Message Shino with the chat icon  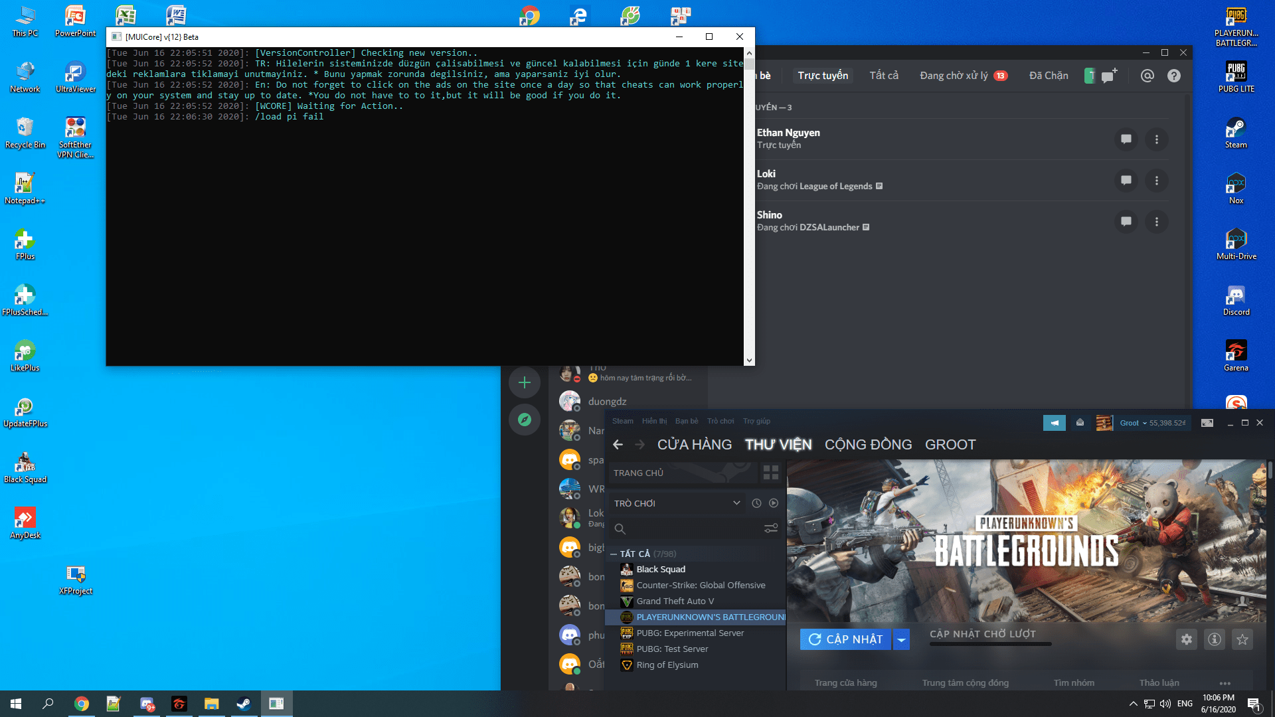[x=1126, y=222]
